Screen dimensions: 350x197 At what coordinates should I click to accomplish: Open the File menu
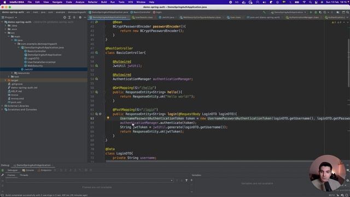click(x=30, y=2)
